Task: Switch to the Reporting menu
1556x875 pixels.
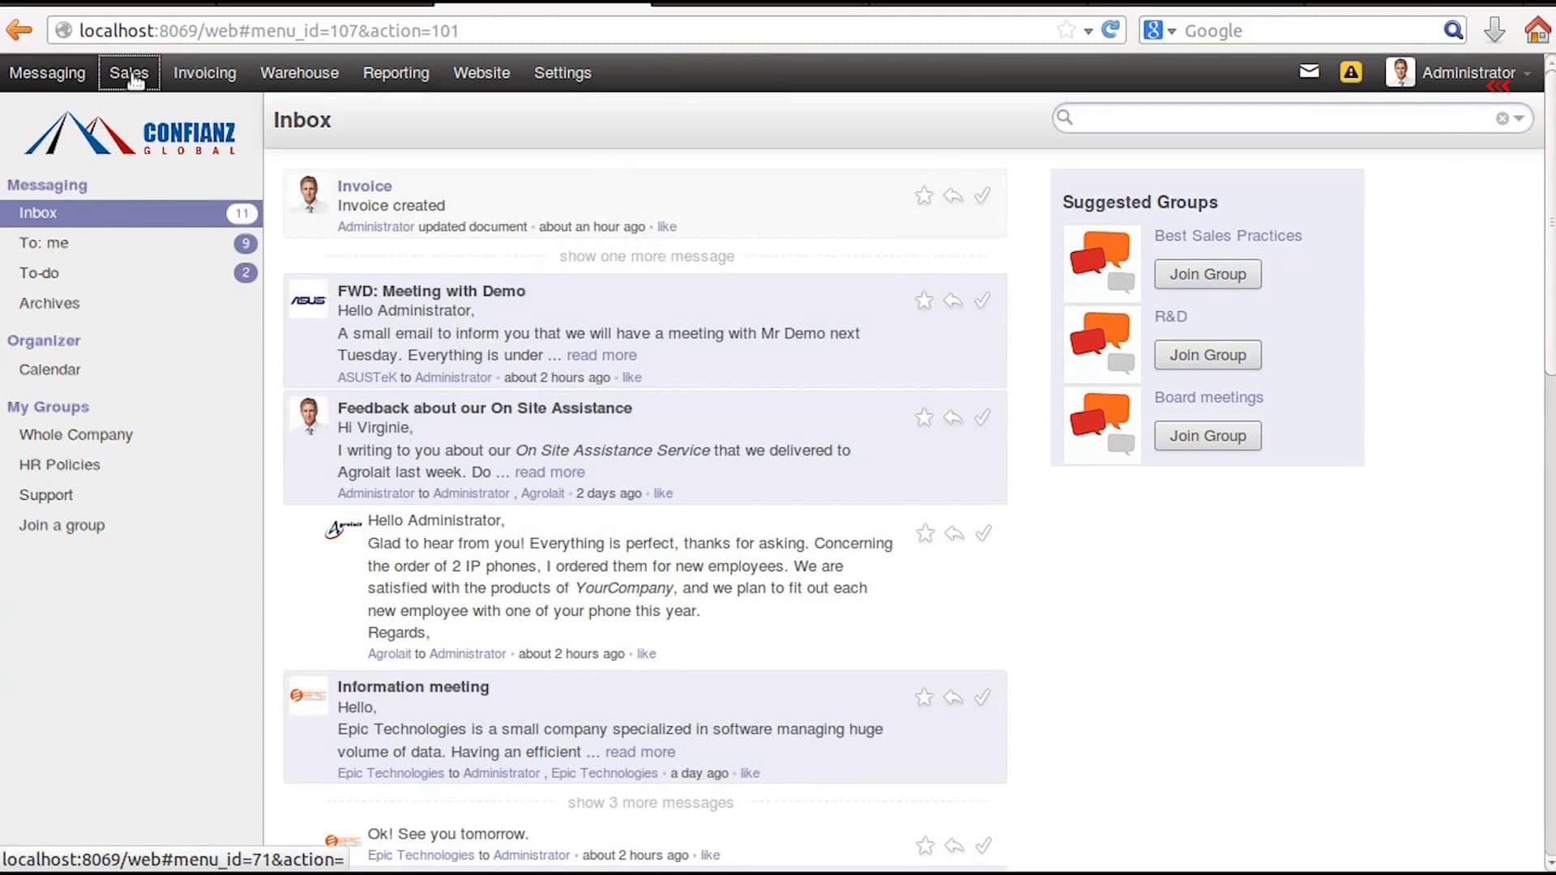Action: [x=396, y=72]
